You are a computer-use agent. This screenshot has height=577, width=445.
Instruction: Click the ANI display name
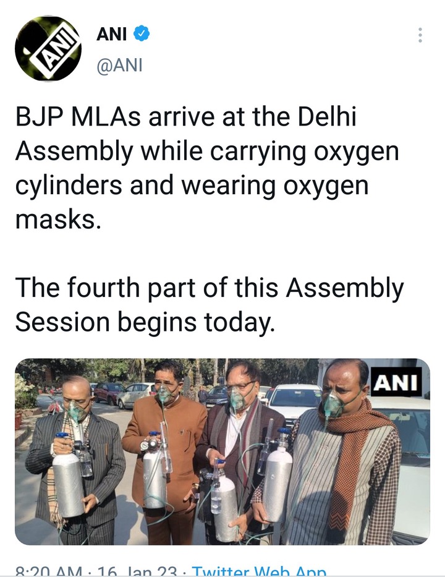click(x=111, y=34)
